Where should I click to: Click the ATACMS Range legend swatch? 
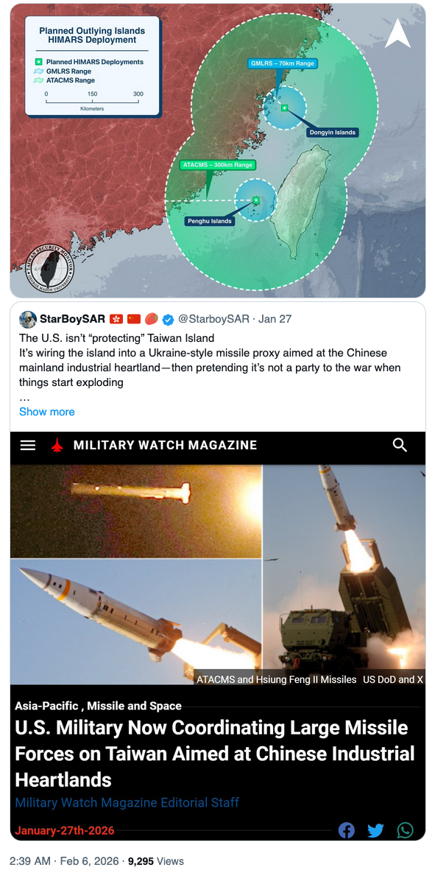[x=39, y=80]
